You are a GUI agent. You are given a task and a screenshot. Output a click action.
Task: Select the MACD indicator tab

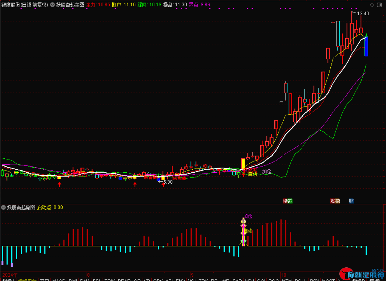[x=59, y=280]
